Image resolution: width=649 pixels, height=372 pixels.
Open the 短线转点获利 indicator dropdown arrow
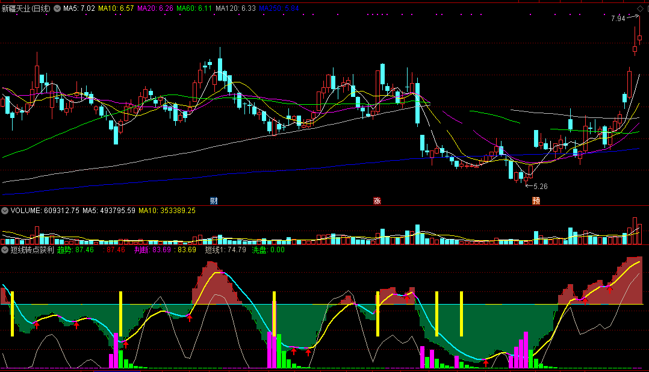[x=5, y=250]
